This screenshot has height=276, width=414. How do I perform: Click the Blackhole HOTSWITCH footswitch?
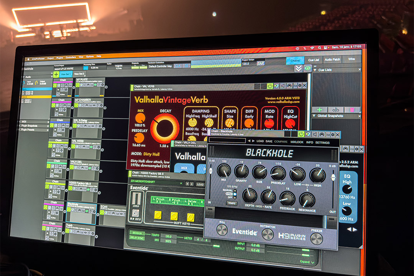tap(268, 234)
